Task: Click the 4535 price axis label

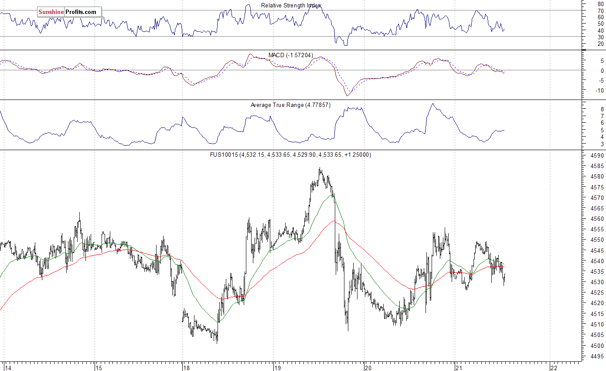Action: [x=598, y=271]
